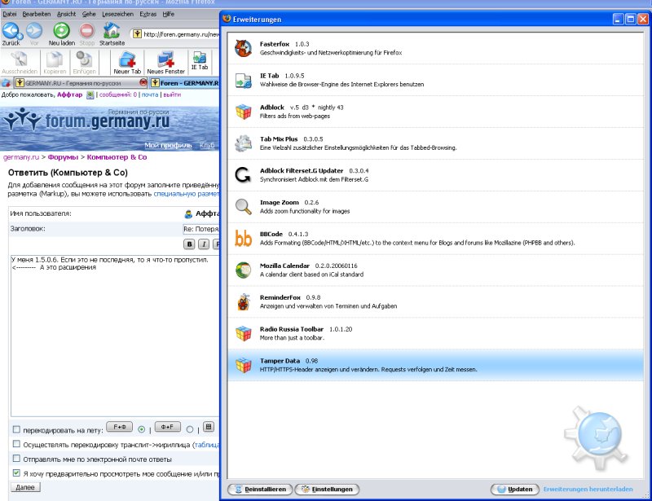The image size is (652, 501).
Task: Click 'Erweiterungen herunterladen' link
Action: (x=587, y=490)
